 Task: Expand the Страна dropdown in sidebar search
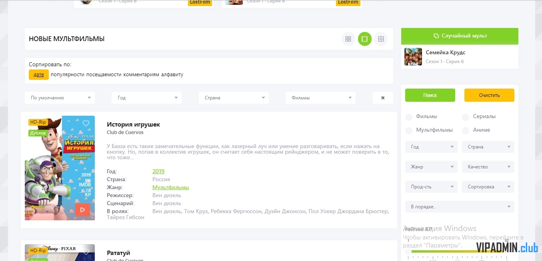click(488, 147)
